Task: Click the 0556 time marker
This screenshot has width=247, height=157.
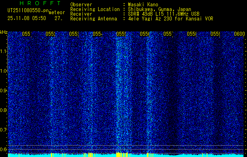Action: pos(145,34)
